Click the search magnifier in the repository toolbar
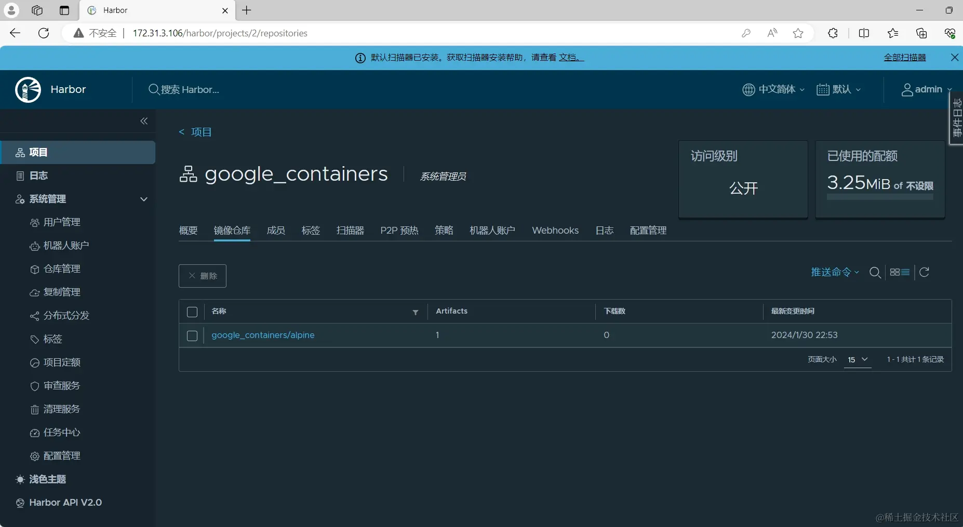 (875, 273)
